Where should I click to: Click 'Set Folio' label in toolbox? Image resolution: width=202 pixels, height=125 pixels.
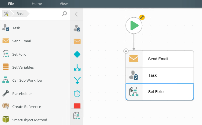pyautogui.click(x=19, y=54)
